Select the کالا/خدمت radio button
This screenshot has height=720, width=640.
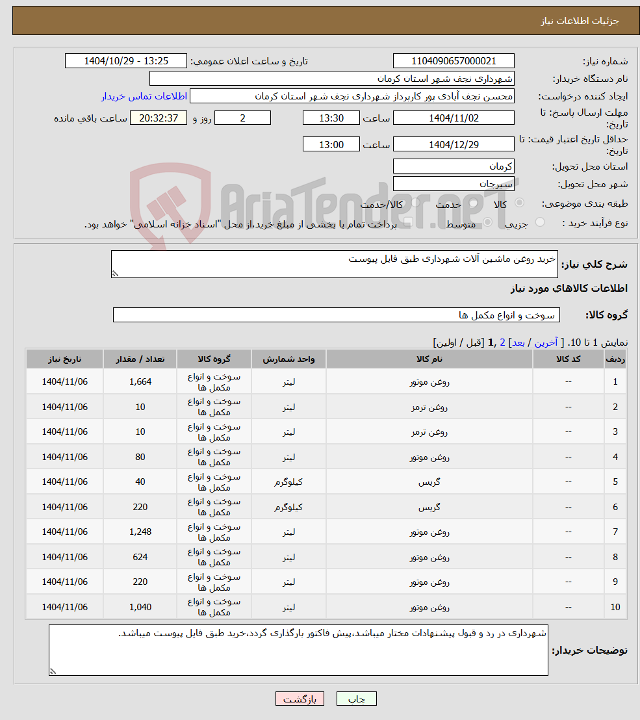(x=415, y=203)
